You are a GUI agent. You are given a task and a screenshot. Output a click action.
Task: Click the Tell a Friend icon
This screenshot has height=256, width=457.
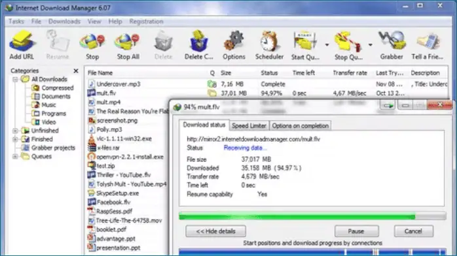tap(428, 45)
